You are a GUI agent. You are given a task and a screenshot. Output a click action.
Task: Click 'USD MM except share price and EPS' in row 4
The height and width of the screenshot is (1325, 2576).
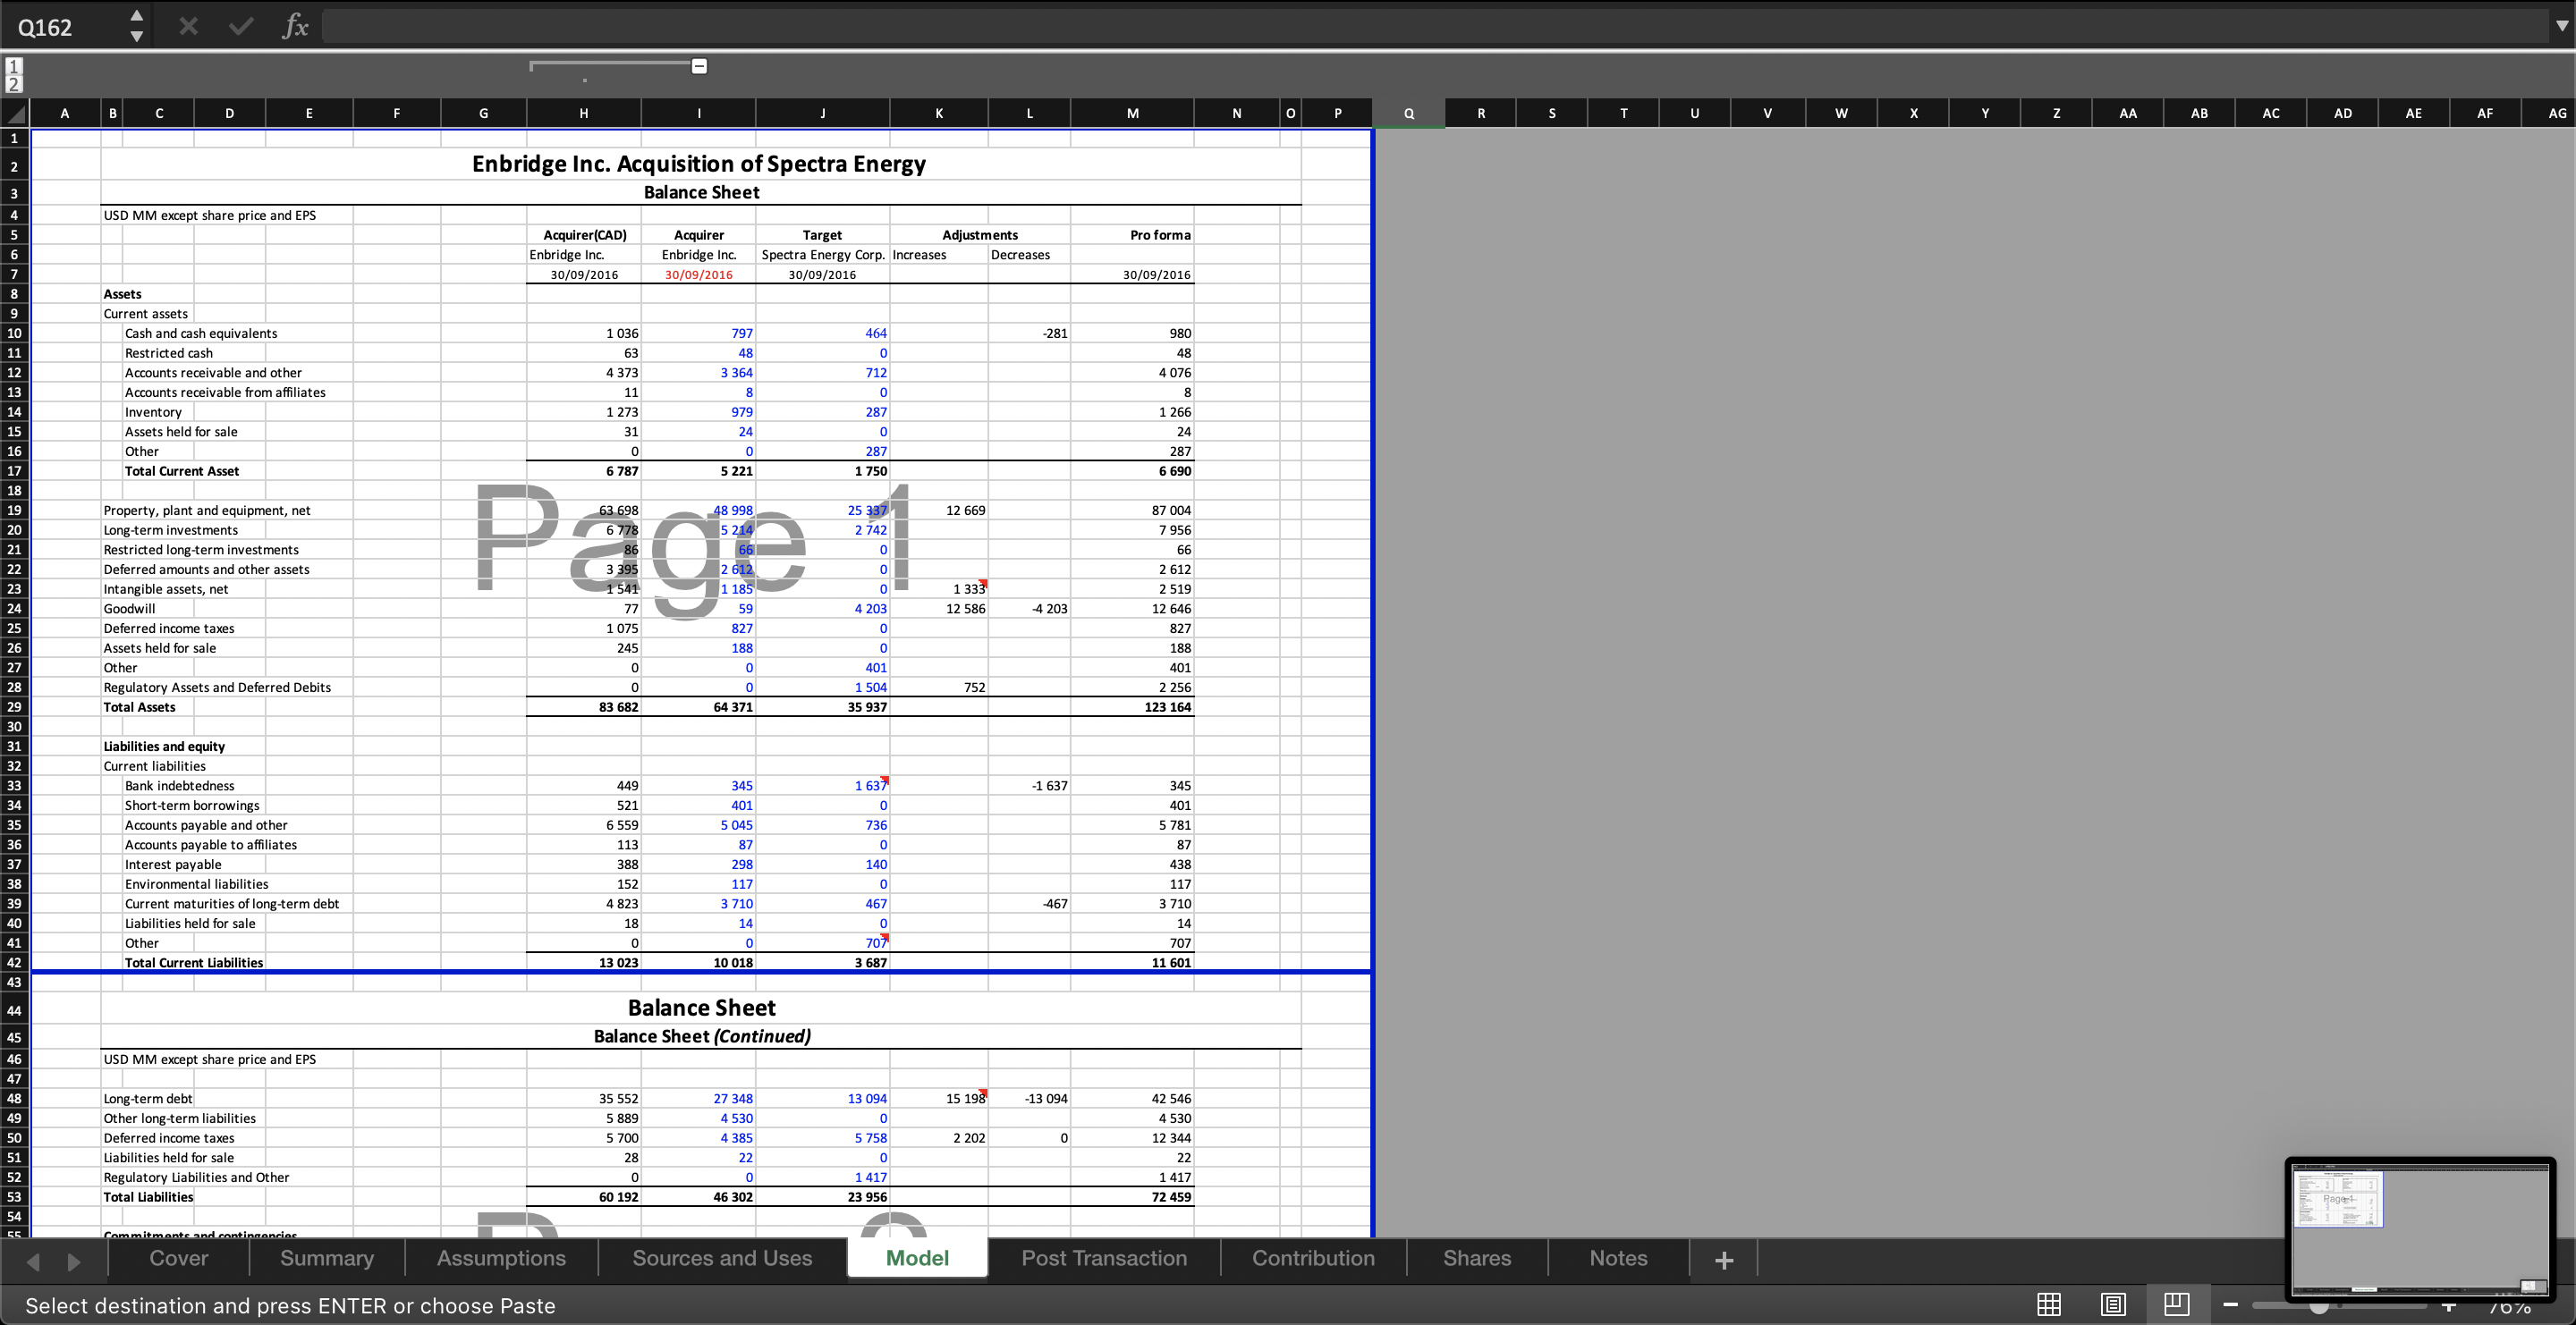click(x=210, y=215)
